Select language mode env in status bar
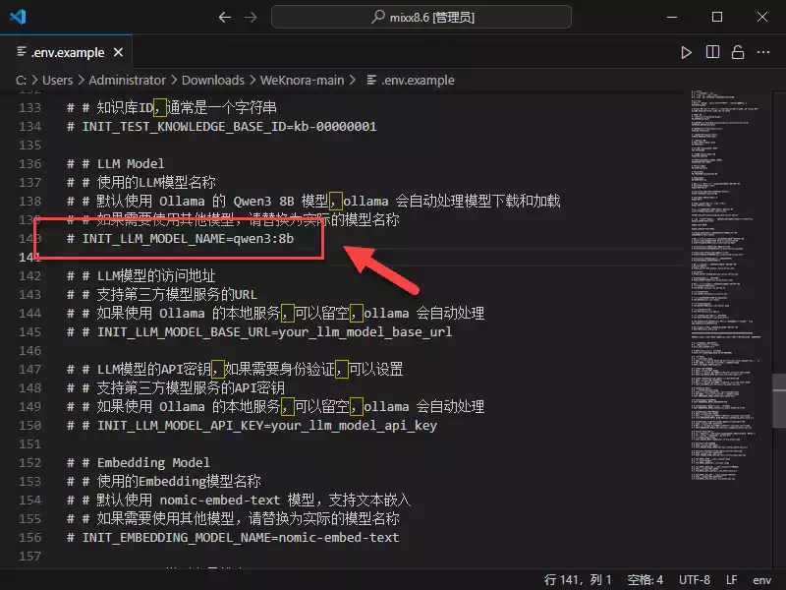Viewport: 786px width, 590px height. (762, 579)
